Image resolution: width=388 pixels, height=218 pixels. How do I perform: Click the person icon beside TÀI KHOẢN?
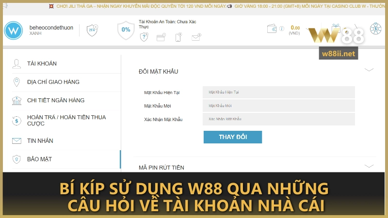(x=16, y=64)
